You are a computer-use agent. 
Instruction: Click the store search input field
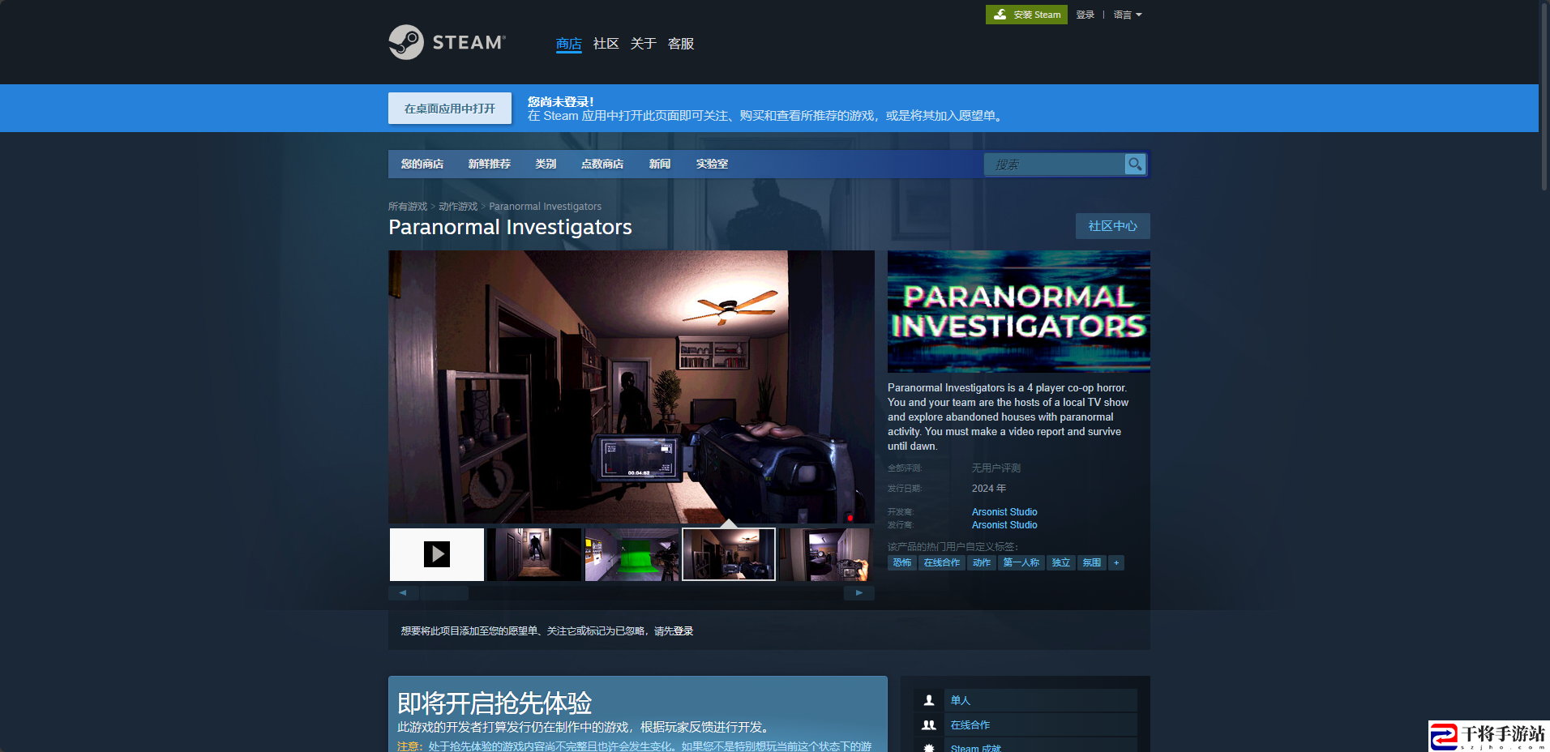click(x=1055, y=164)
